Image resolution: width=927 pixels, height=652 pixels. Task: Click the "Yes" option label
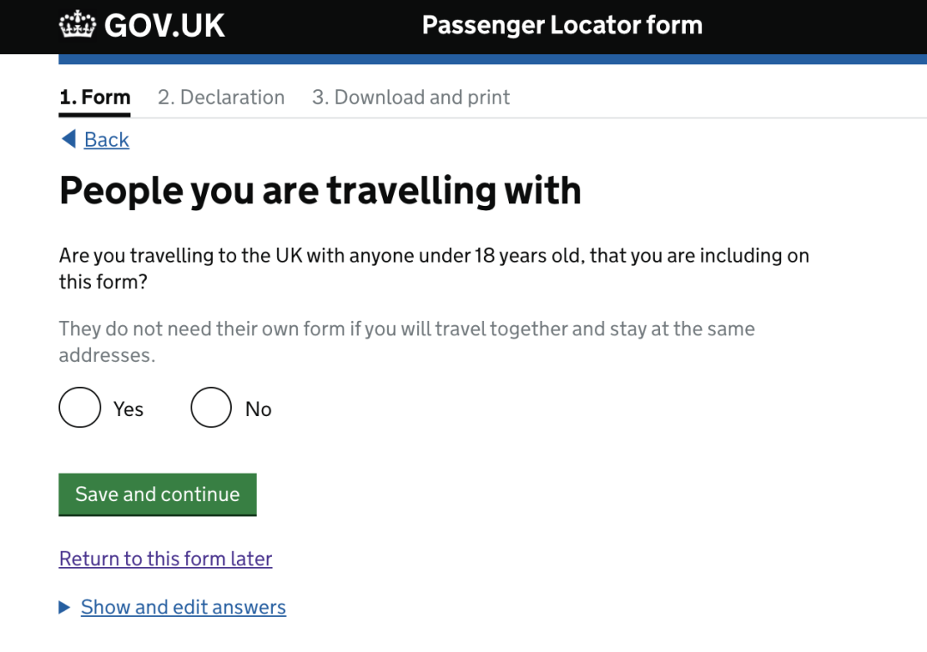click(128, 409)
